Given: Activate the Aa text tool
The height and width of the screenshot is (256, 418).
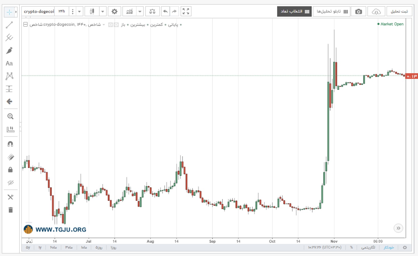Looking at the screenshot, I should click(x=9, y=63).
